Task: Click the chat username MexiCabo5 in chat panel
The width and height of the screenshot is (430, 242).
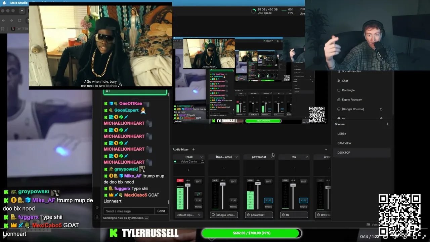Action: click(x=135, y=195)
